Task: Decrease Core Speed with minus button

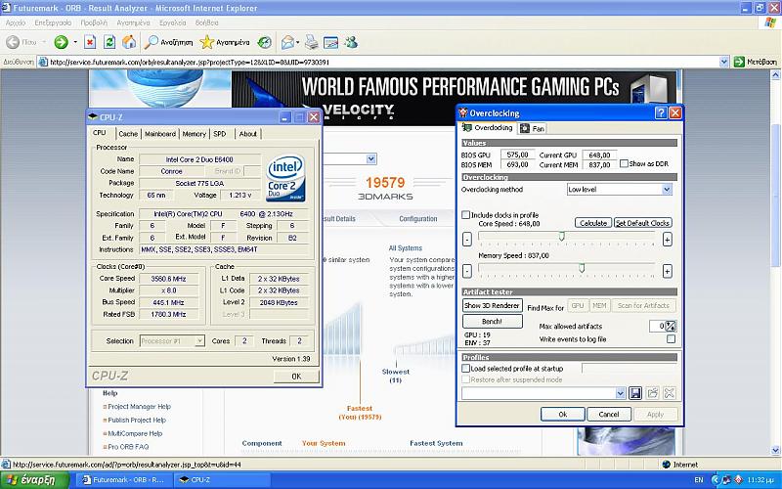Action: pos(467,240)
